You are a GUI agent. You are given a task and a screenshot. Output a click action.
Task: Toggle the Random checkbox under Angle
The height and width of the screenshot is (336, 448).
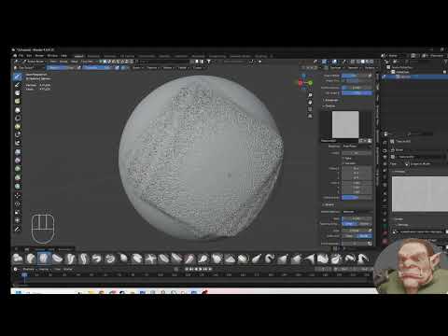click(x=344, y=163)
